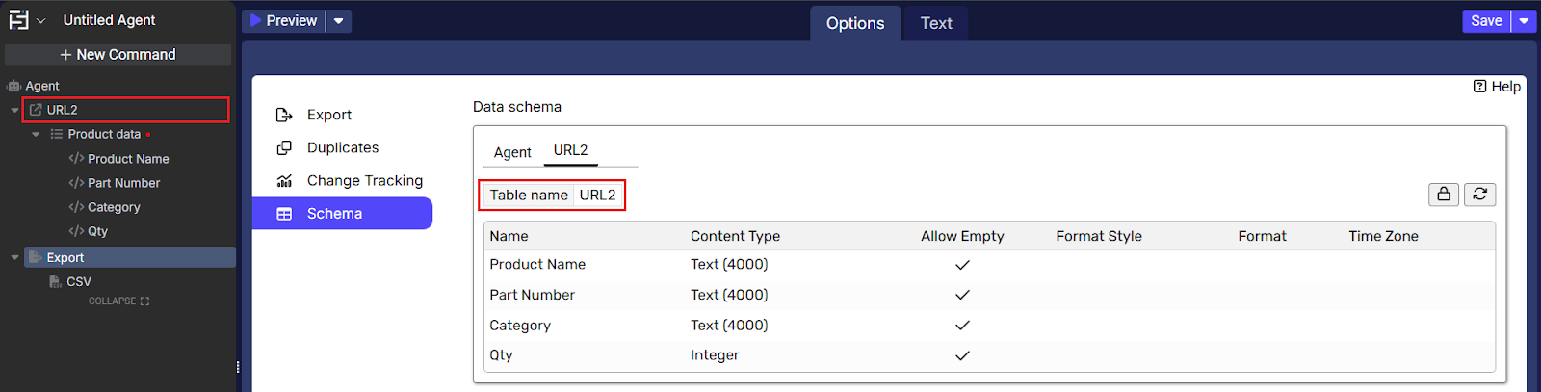Run the Preview button
The width and height of the screenshot is (1541, 392).
point(283,20)
